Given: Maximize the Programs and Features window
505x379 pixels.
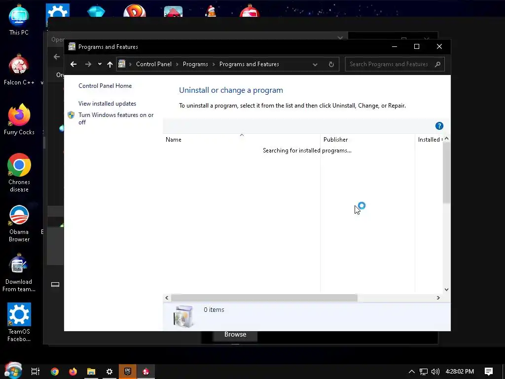Looking at the screenshot, I should (417, 46).
